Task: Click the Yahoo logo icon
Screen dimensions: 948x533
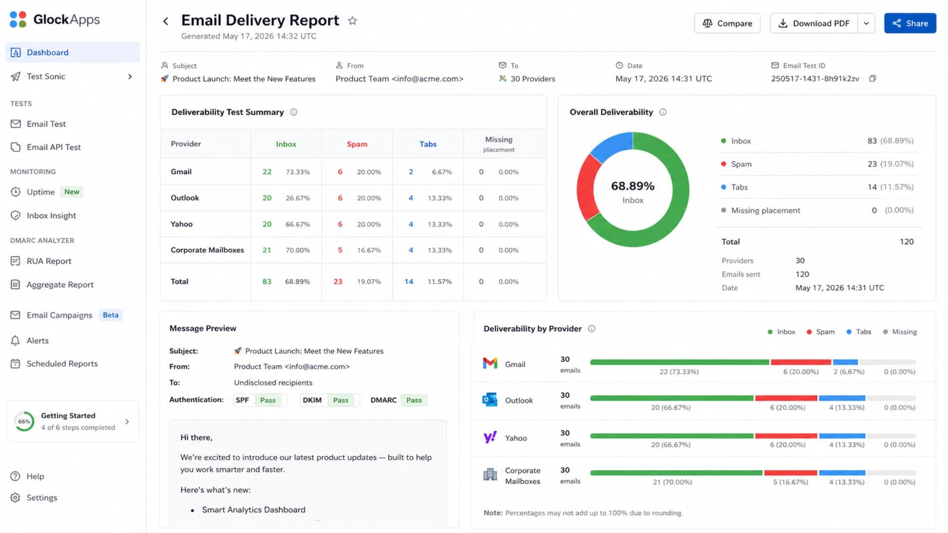Action: coord(490,437)
